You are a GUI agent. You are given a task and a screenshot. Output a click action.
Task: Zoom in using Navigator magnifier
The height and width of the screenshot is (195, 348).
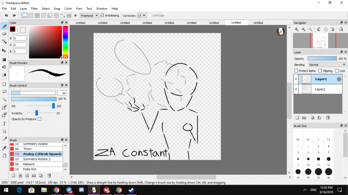coord(297,29)
